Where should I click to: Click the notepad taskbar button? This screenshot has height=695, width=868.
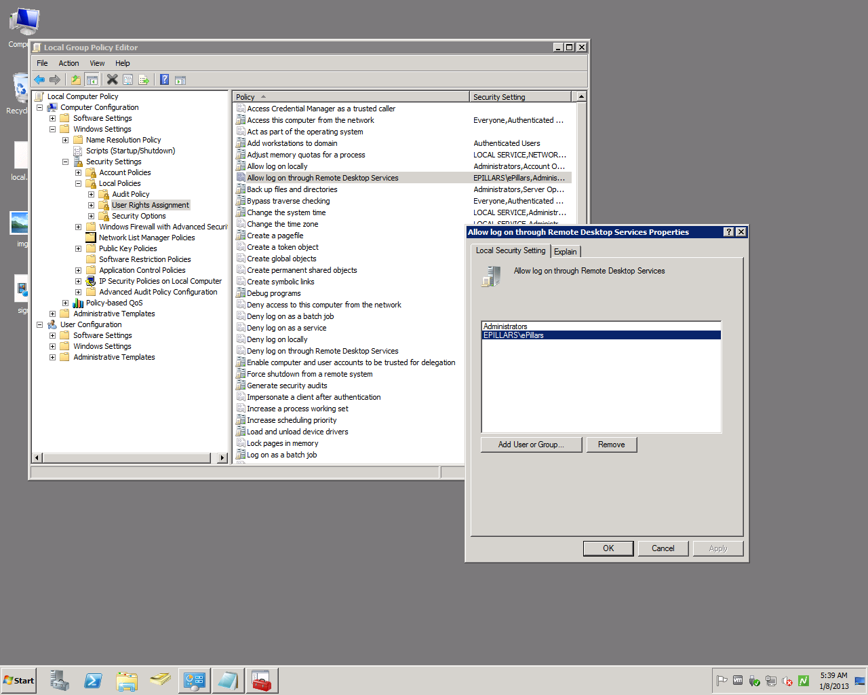pos(228,680)
